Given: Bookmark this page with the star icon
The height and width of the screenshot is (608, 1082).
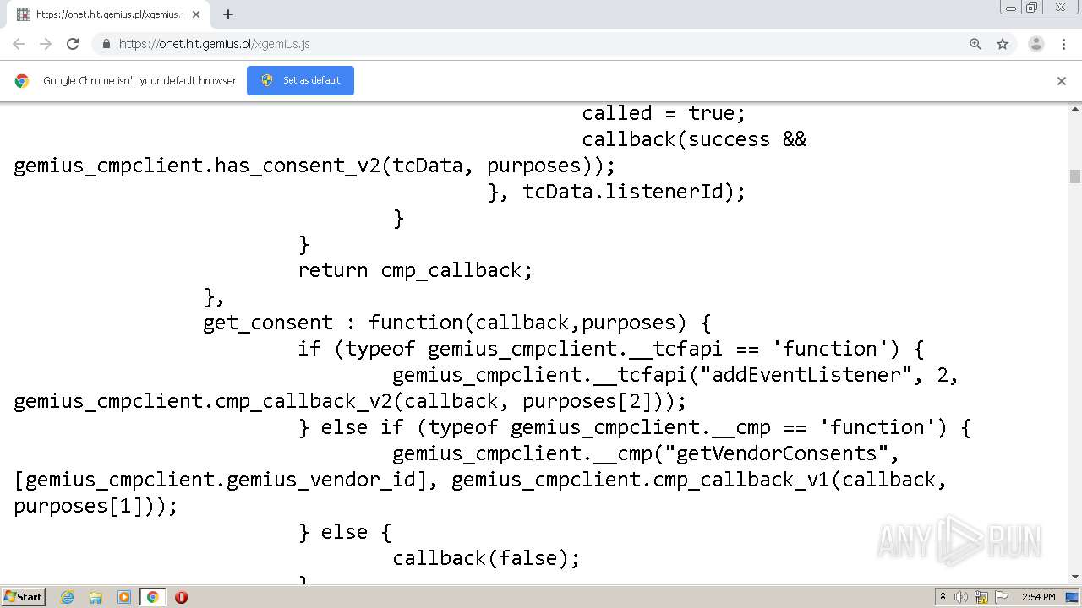Looking at the screenshot, I should pos(1003,44).
